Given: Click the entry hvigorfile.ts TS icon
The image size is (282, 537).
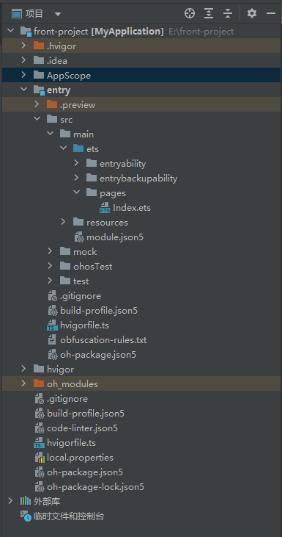Looking at the screenshot, I should (x=52, y=325).
